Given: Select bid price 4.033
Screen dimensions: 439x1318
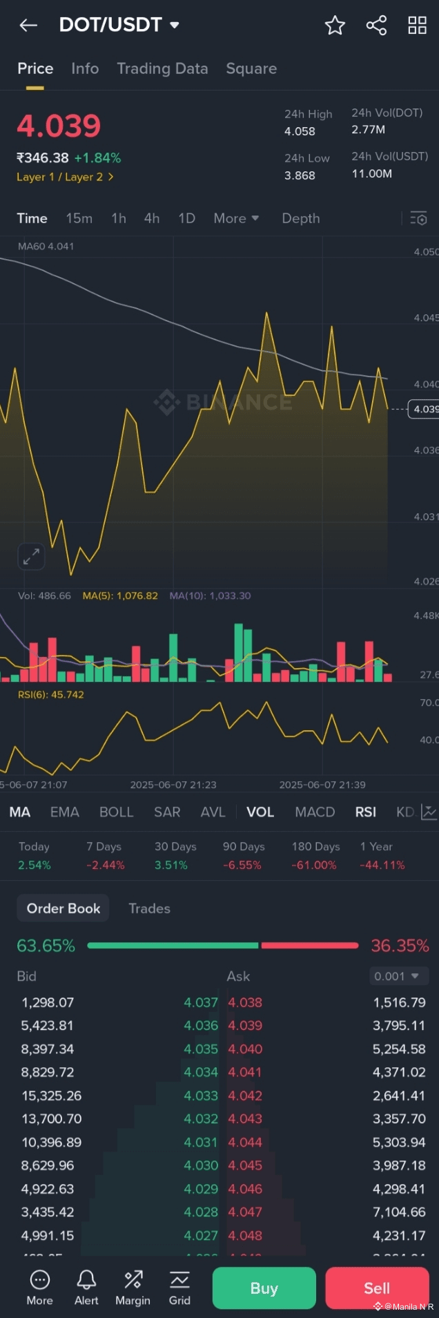Looking at the screenshot, I should (201, 1096).
